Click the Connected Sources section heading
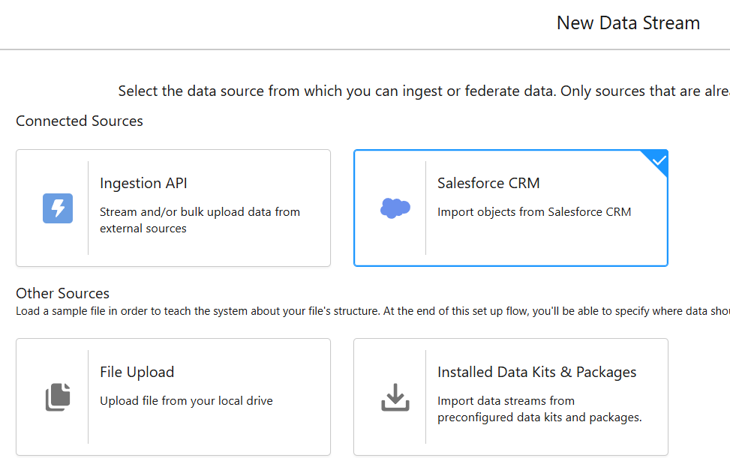This screenshot has width=730, height=458. [80, 121]
